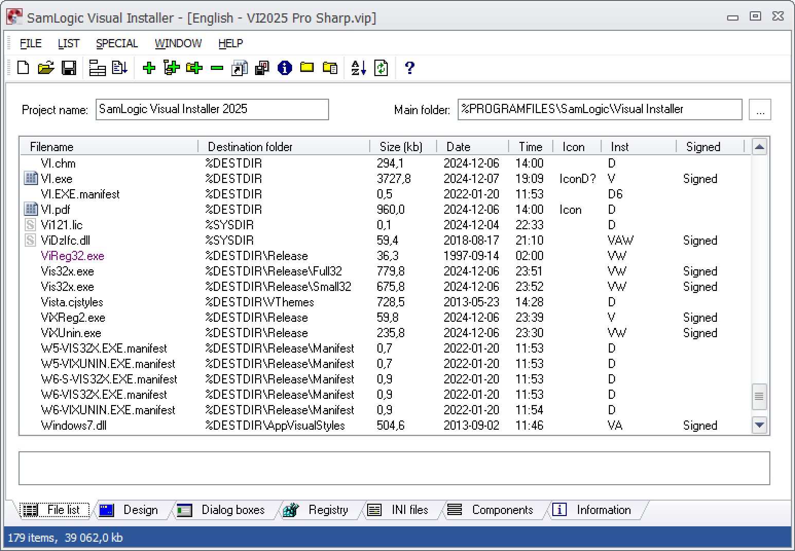
Task: Add a folder using the folder-plus icon
Action: (194, 68)
